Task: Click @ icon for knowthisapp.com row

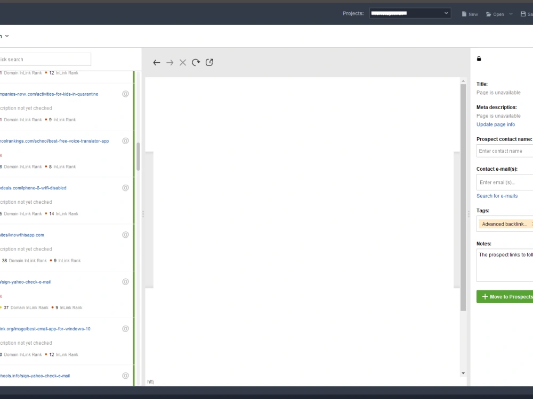Action: click(125, 235)
